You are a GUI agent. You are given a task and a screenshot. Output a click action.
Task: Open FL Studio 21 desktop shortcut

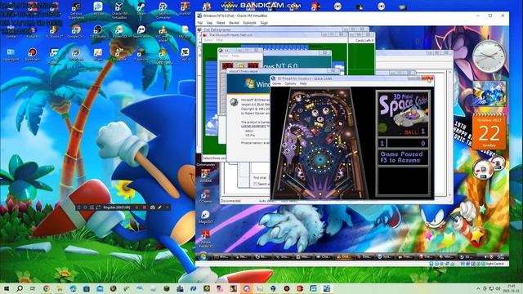pyautogui.click(x=54, y=32)
